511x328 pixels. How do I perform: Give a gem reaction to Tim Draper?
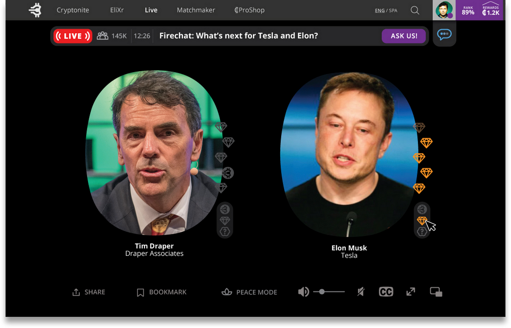pos(225,220)
